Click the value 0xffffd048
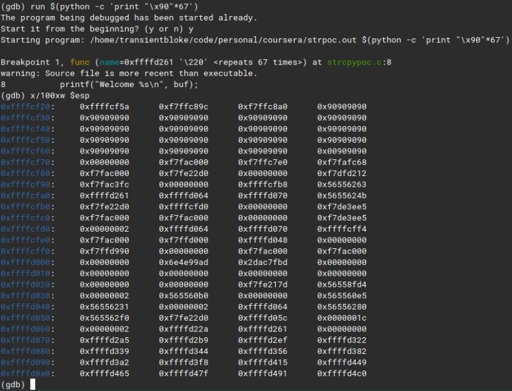The height and width of the screenshot is (391, 512). (262, 240)
